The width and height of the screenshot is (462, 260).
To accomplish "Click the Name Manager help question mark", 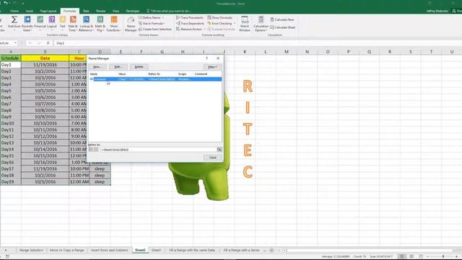I will pyautogui.click(x=206, y=58).
